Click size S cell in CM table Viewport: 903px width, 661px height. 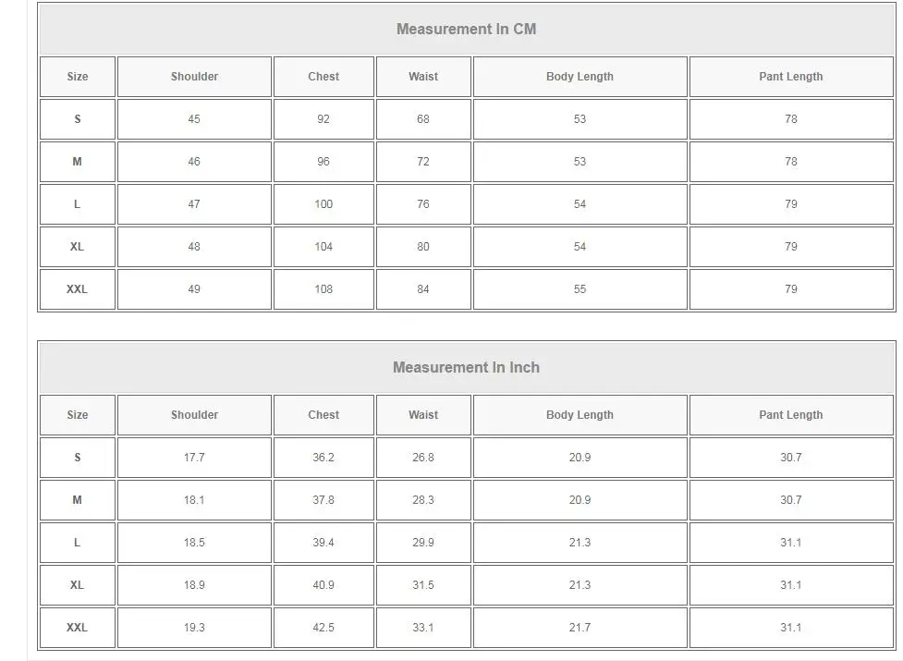pyautogui.click(x=77, y=119)
